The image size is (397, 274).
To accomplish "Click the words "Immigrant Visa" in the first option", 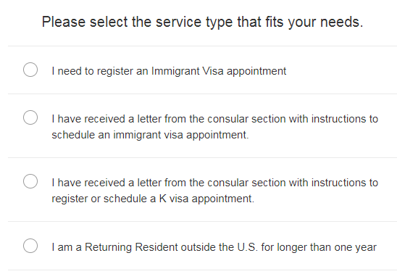I will coord(188,71).
